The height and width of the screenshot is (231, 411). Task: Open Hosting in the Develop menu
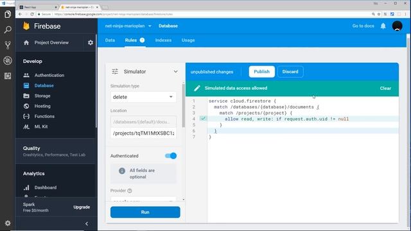point(42,106)
